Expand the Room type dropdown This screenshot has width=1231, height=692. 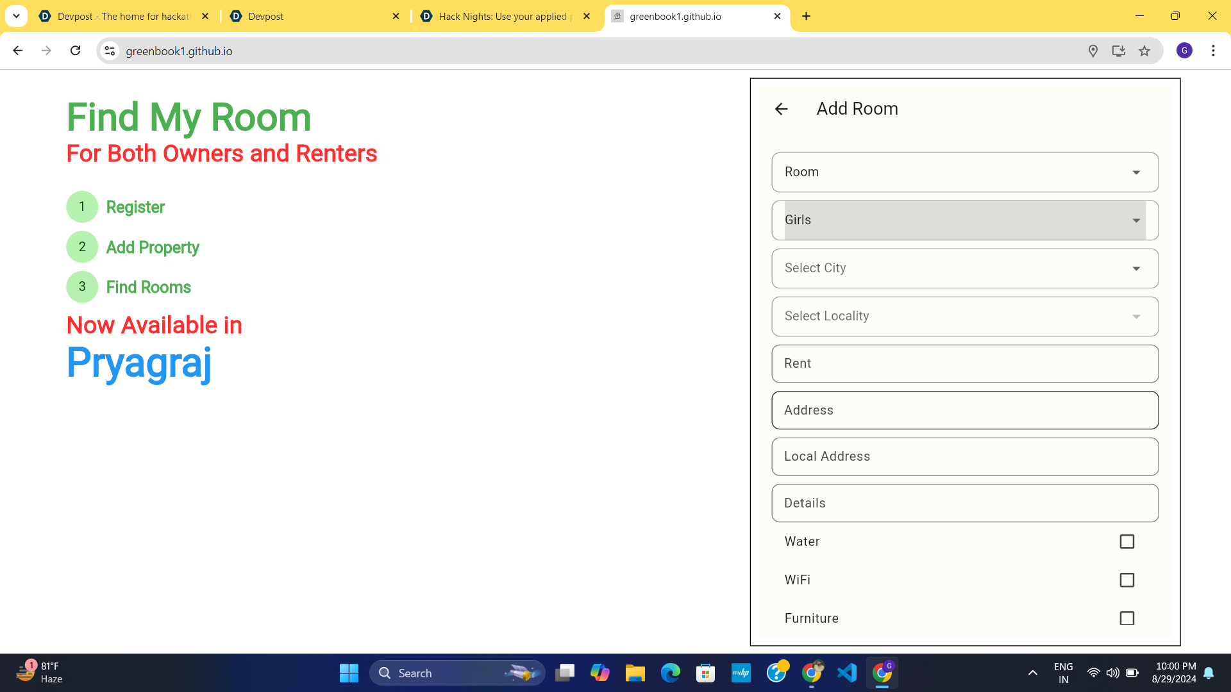[x=964, y=172]
